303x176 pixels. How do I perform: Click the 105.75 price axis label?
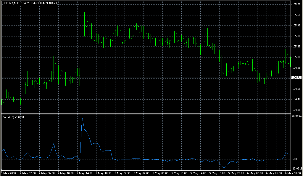296,4
